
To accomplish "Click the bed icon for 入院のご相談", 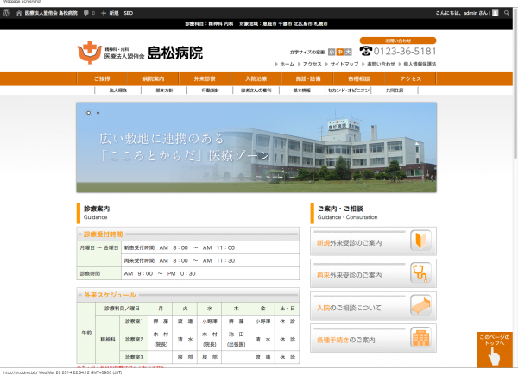I will 420,306.
